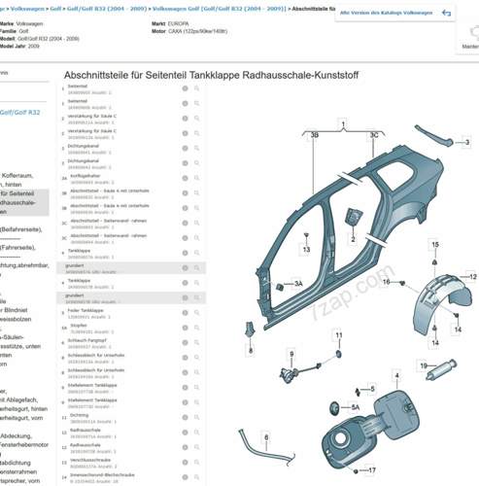The image size is (479, 486).
Task: Search icon for Verschlussschraube part
Action: tap(196, 463)
